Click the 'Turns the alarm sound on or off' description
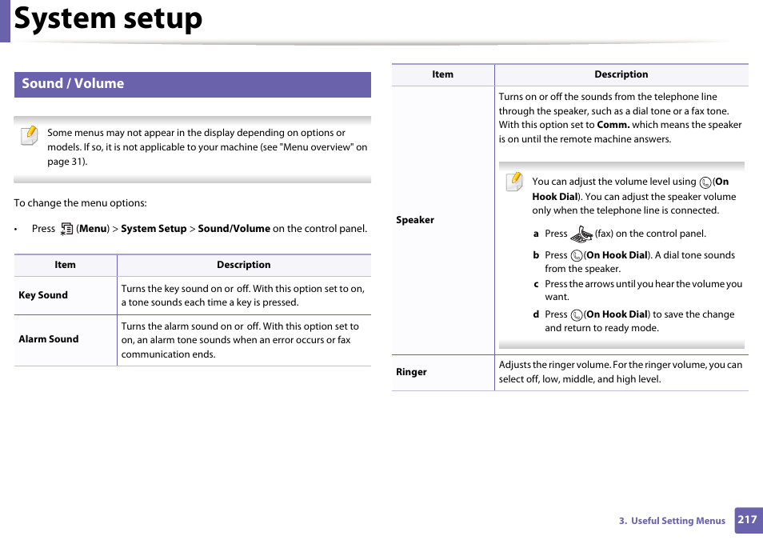The image size is (763, 540). [240, 340]
